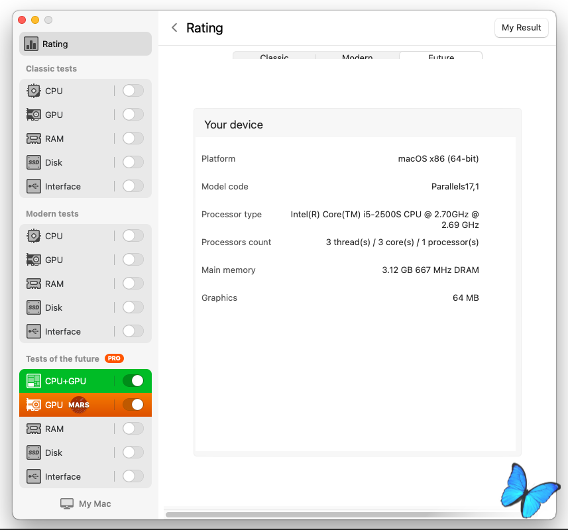
Task: Toggle the future tests RAM switch
Action: coord(133,429)
